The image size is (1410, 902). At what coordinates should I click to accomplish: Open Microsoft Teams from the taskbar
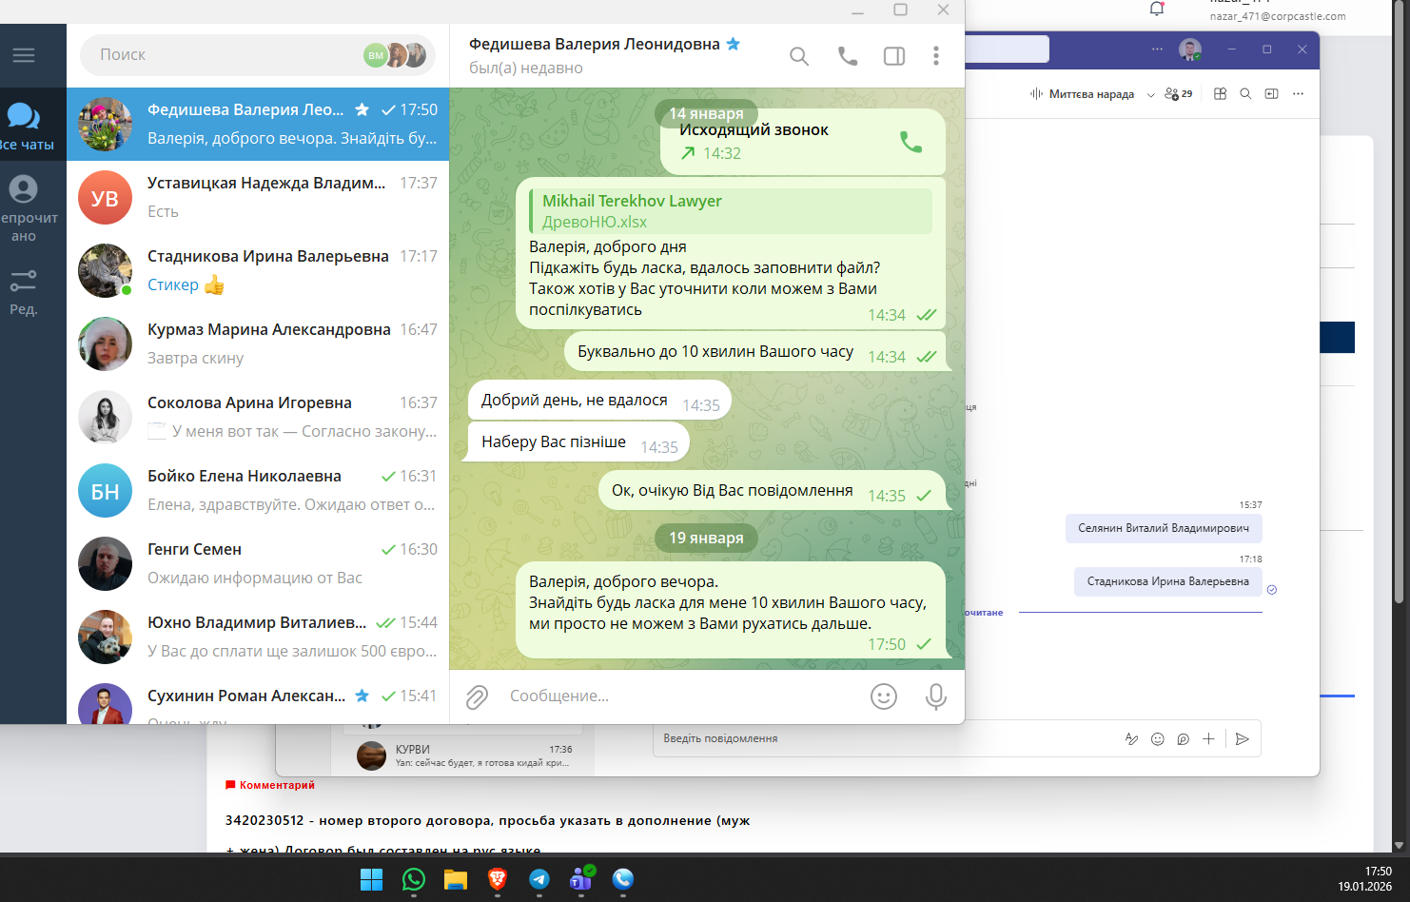(x=580, y=879)
